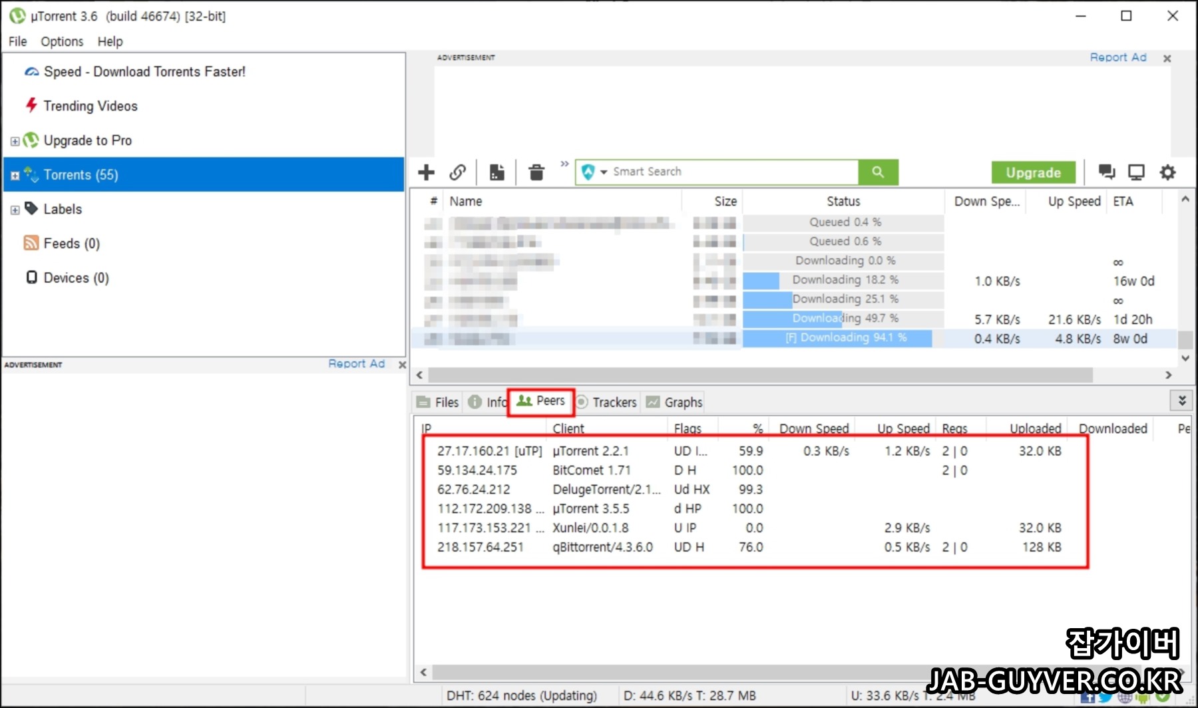Open the search provider shield dropdown

coord(594,172)
